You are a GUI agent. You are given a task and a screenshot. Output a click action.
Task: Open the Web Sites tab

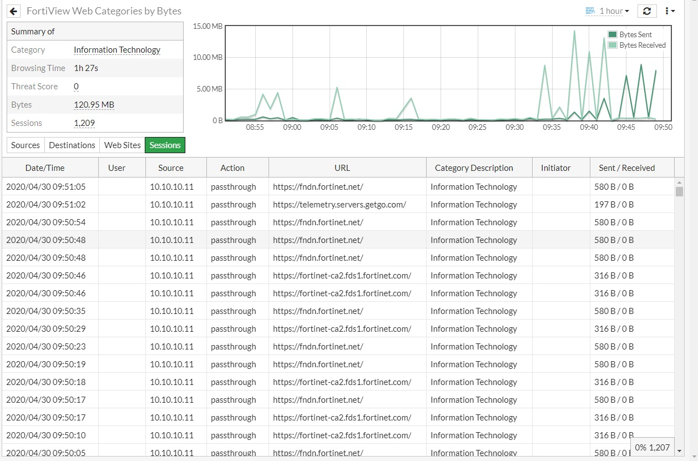point(122,145)
